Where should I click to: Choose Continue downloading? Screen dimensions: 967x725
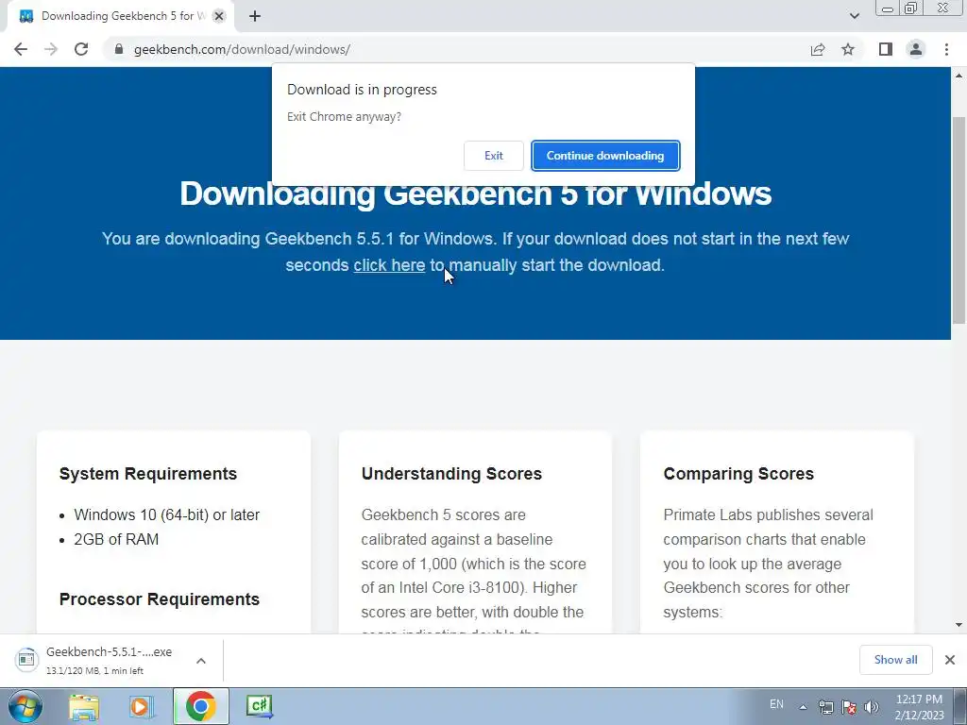(x=605, y=156)
